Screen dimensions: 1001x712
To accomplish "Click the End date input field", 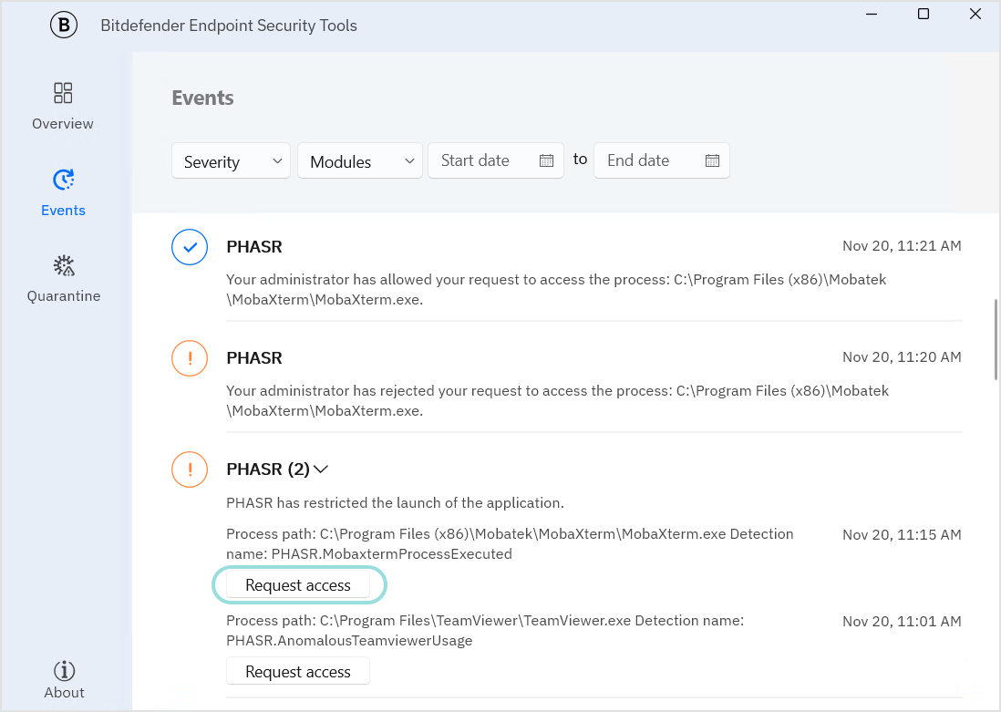I will point(647,160).
